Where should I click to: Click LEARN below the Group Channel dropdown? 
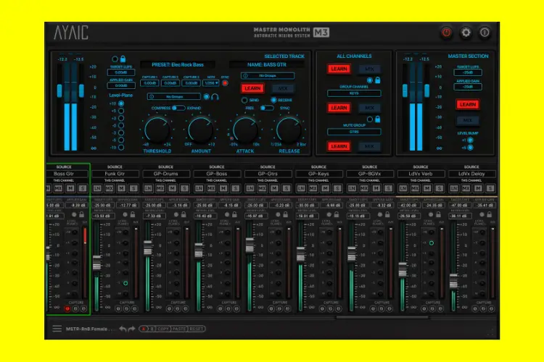[x=339, y=108]
